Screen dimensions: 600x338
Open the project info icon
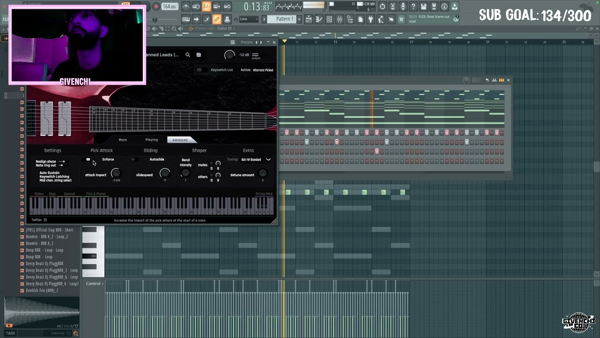444,7
